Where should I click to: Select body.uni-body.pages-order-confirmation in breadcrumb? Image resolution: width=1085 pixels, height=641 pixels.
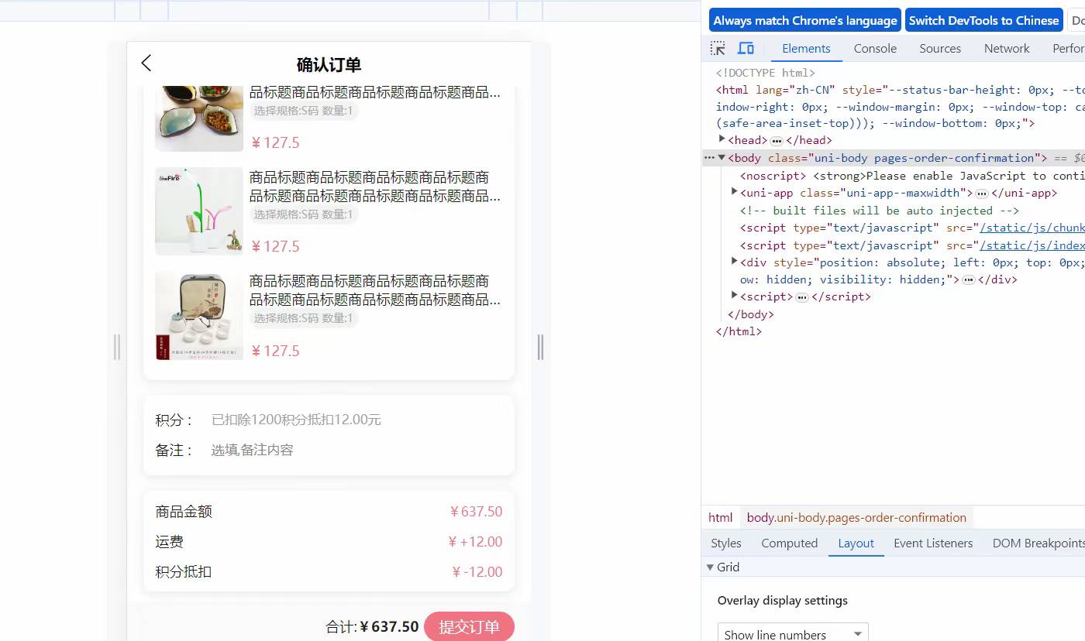click(856, 517)
